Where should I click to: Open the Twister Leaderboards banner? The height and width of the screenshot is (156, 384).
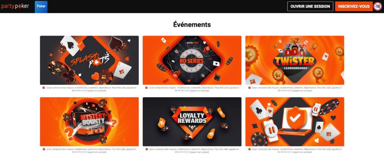click(295, 60)
